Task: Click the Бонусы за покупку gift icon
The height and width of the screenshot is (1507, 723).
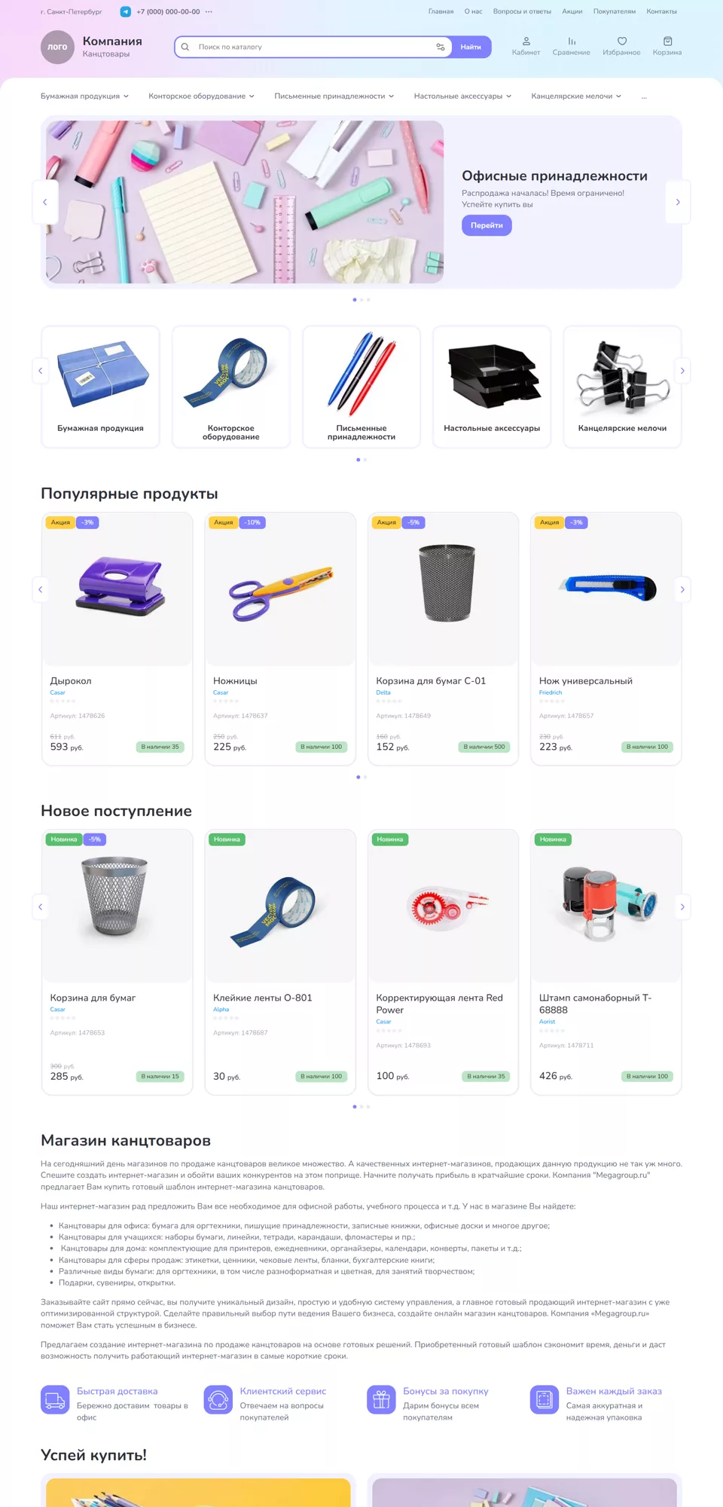Action: 381,1400
